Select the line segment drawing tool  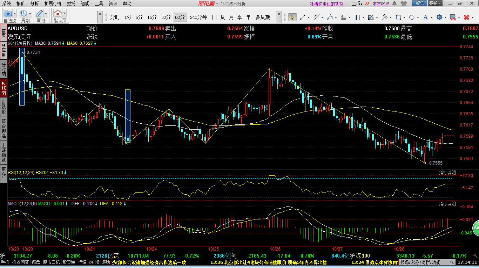(302, 17)
